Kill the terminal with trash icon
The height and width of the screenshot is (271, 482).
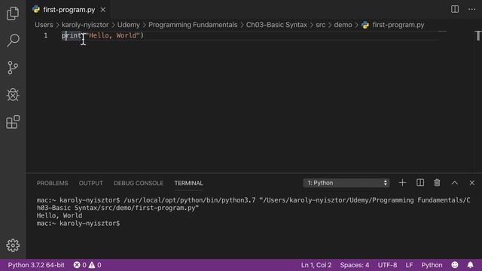(437, 183)
